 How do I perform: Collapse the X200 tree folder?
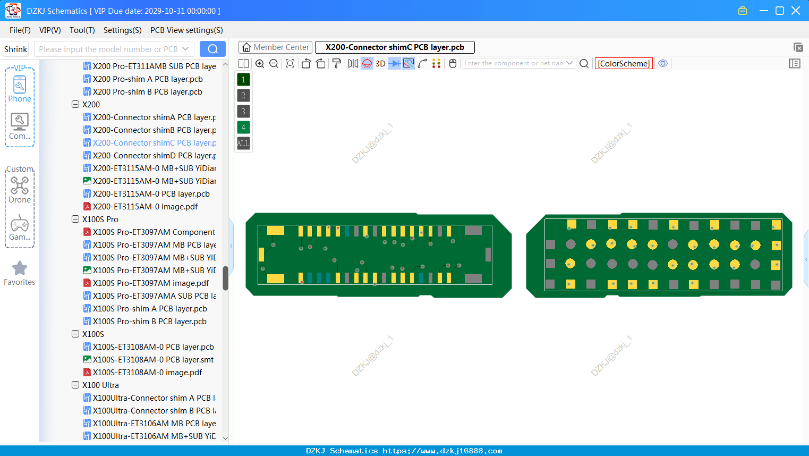[75, 105]
